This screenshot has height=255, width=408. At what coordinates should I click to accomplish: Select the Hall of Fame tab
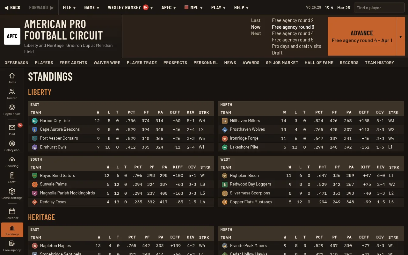coord(319,63)
